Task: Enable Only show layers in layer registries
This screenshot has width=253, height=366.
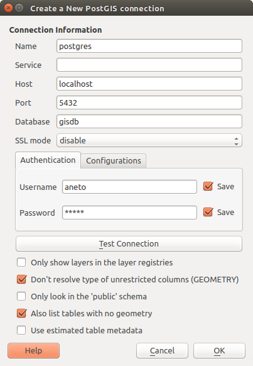Action: (x=21, y=262)
